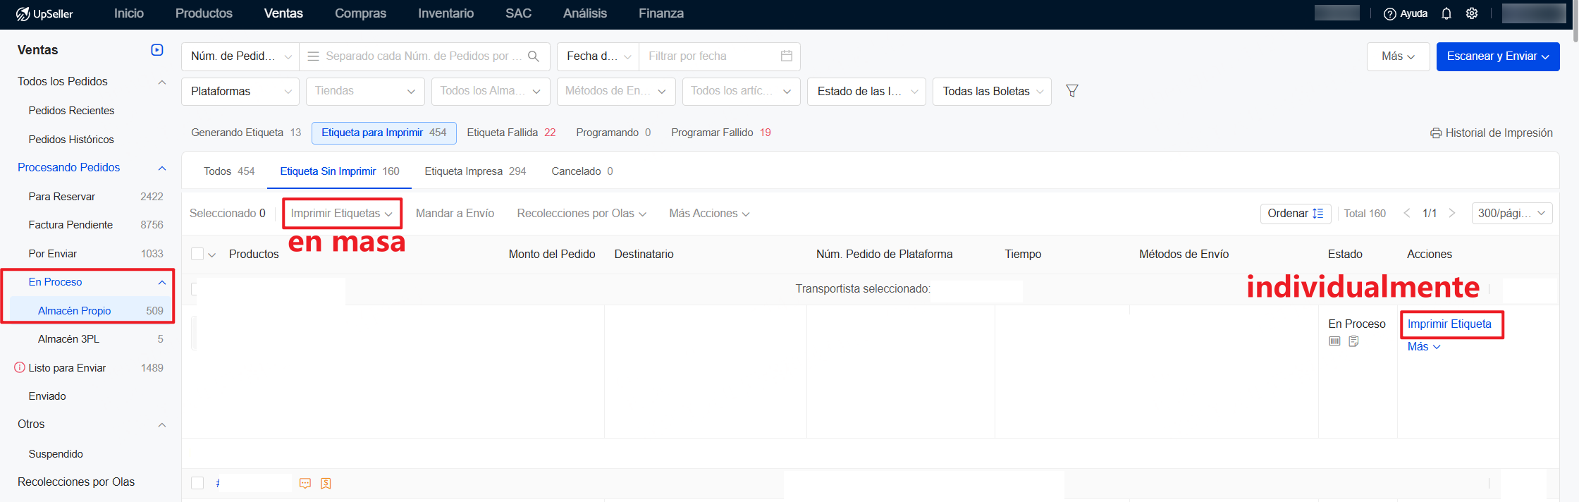The height and width of the screenshot is (502, 1579).
Task: Click the barcode icon under En Proceso status
Action: coord(1334,341)
